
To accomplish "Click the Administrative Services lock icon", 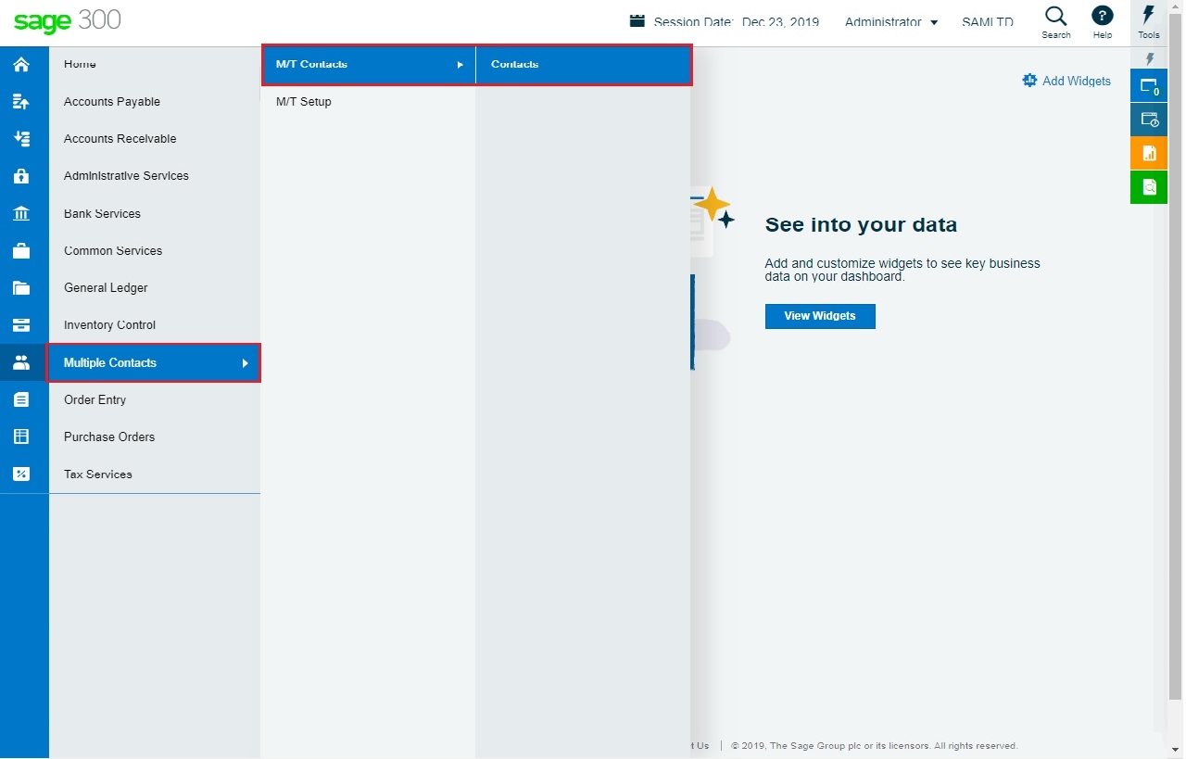I will (x=21, y=176).
